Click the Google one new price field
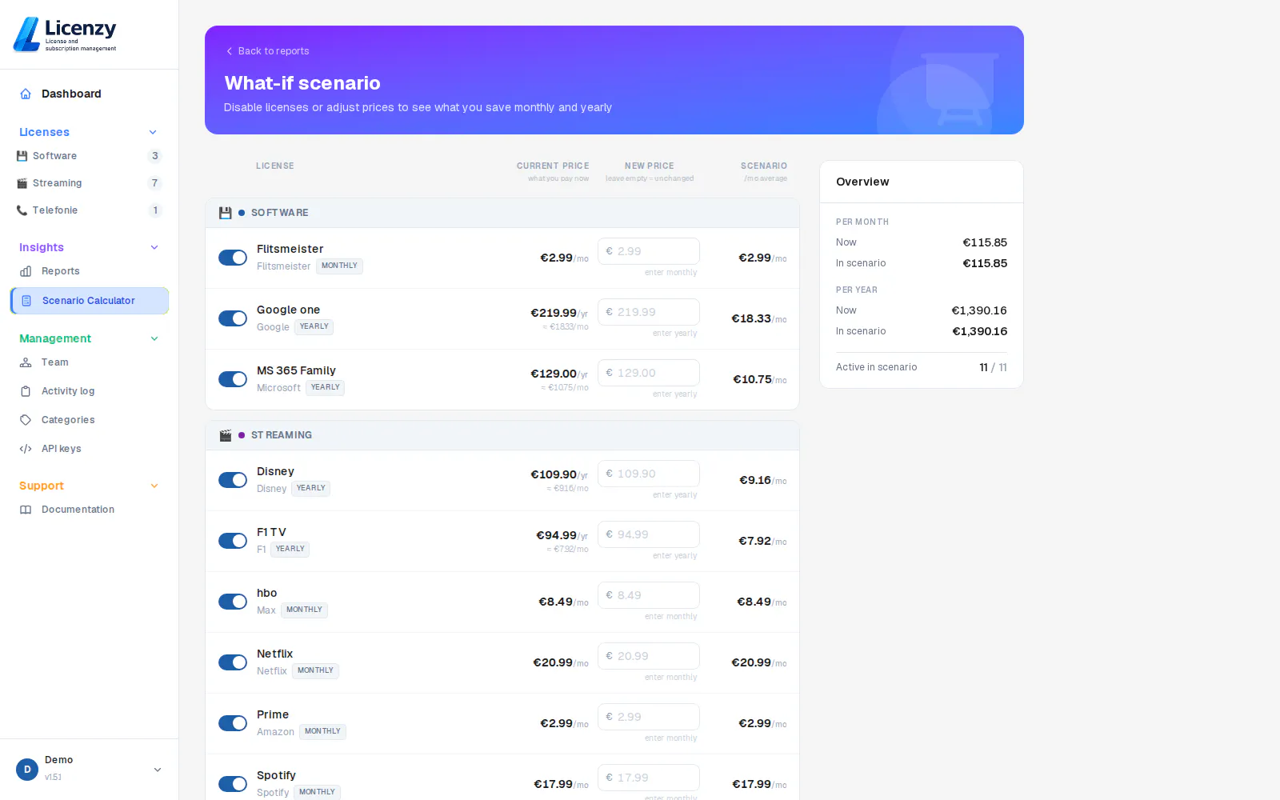The image size is (1280, 800). coord(649,312)
